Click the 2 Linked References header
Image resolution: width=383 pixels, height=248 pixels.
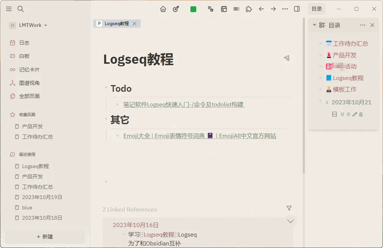click(x=130, y=209)
